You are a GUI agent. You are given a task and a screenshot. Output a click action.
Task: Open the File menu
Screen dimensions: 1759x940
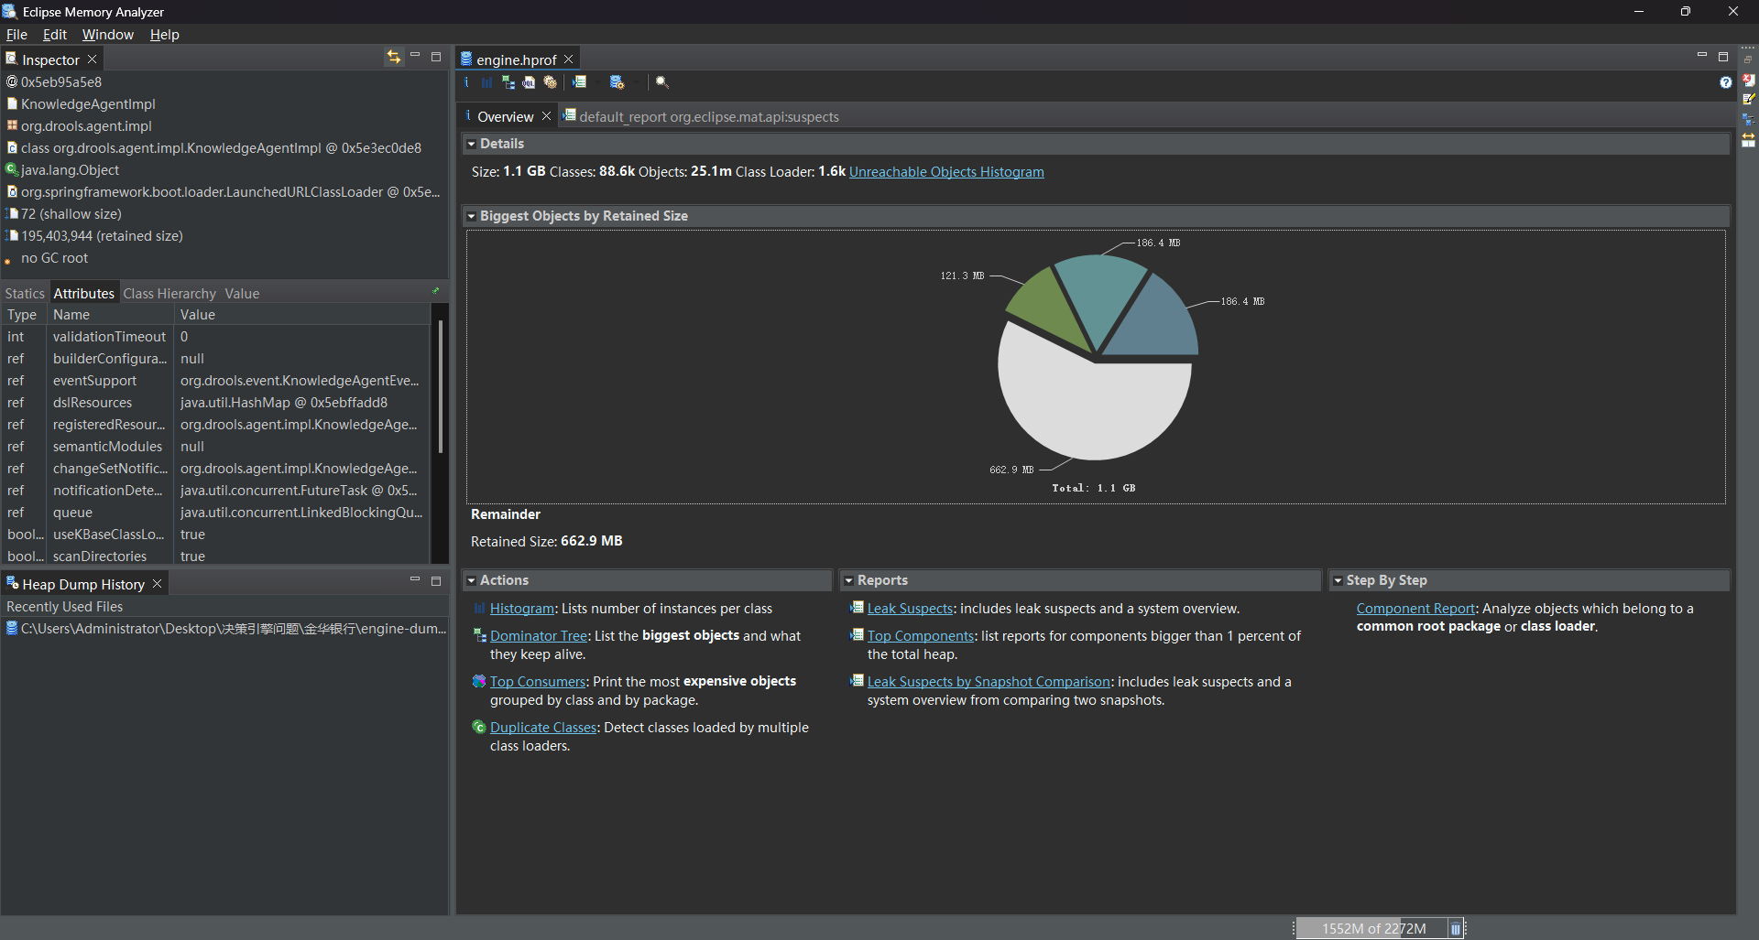click(x=16, y=35)
